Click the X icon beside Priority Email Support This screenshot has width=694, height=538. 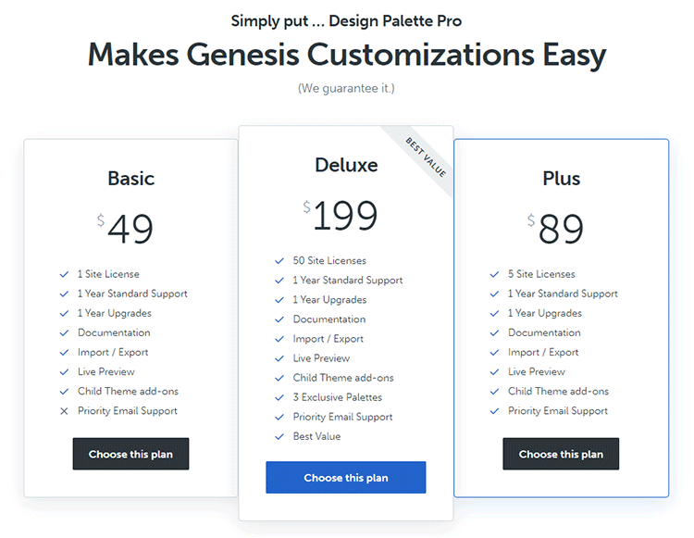pyautogui.click(x=64, y=411)
